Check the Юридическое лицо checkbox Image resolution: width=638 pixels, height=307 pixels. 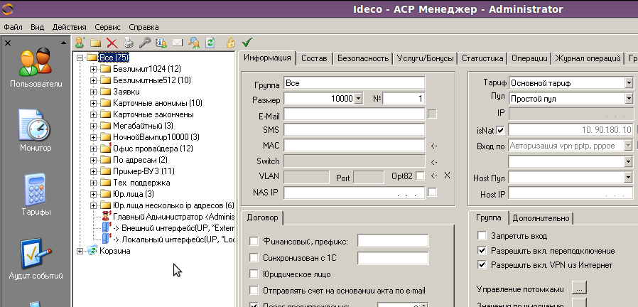tap(254, 274)
